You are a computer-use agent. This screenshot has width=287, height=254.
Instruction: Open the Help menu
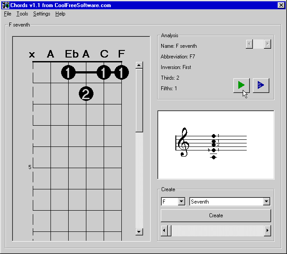[x=60, y=14]
